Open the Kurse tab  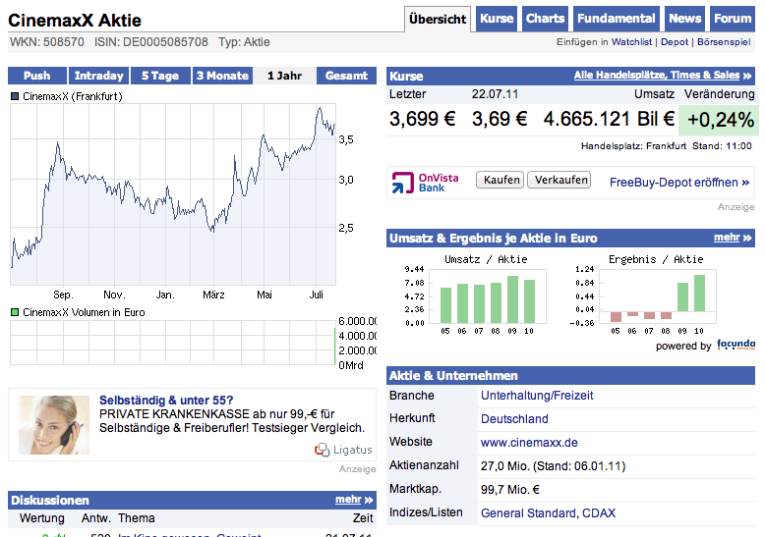click(x=497, y=19)
